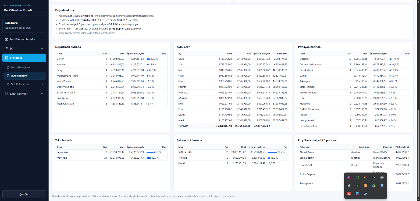Open the shield icon with red X

(x=357, y=193)
